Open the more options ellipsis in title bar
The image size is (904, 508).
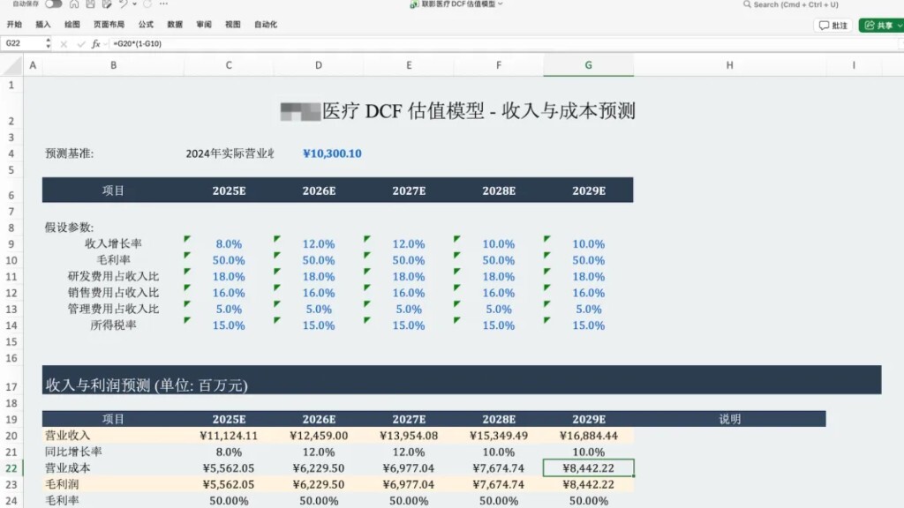pos(164,4)
